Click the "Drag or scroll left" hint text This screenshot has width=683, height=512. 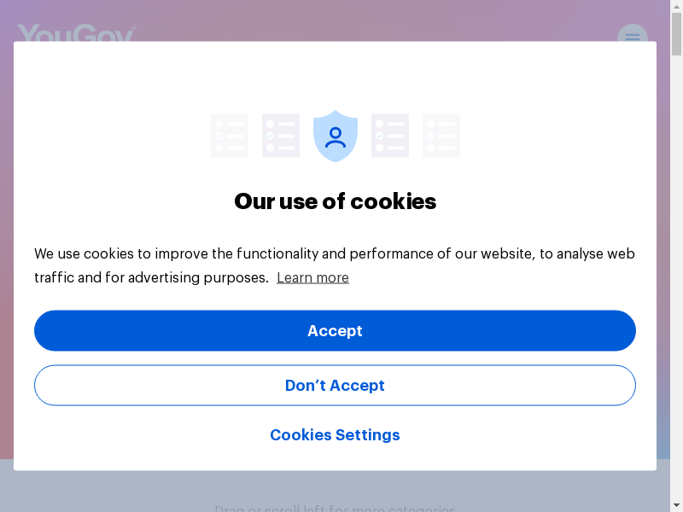click(x=335, y=509)
